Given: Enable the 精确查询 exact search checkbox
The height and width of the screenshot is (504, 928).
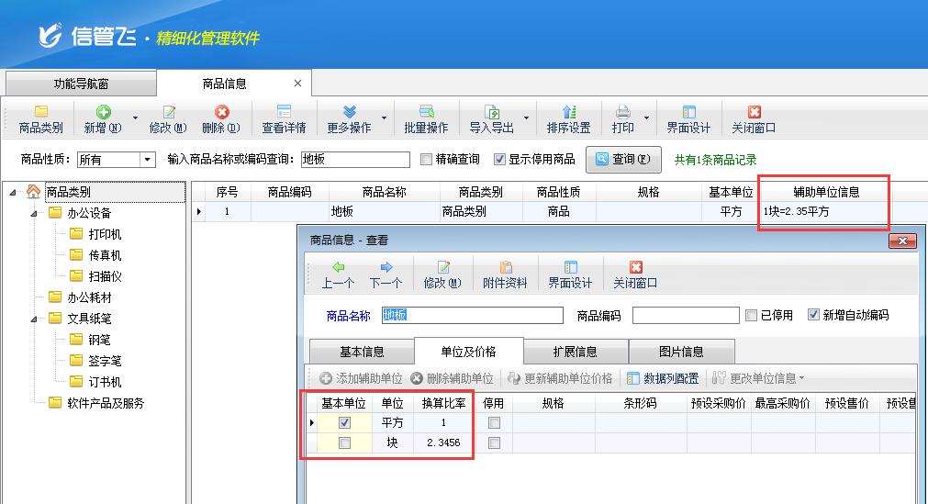Looking at the screenshot, I should tap(426, 160).
